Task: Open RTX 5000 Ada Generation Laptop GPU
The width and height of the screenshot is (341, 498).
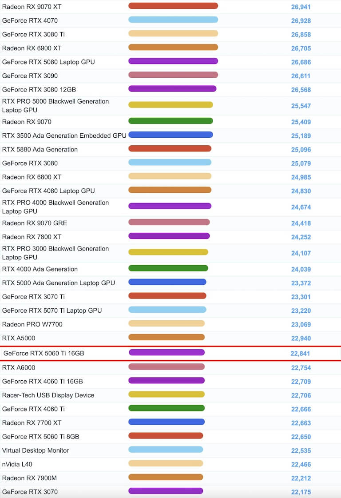Action: [x=59, y=283]
